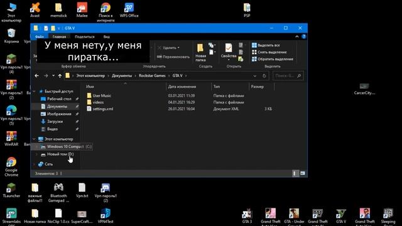Launch the GTA V desktop shortcut
The height and width of the screenshot is (226, 402).
coord(341,216)
